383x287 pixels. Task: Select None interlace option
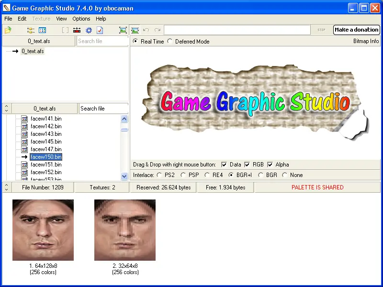[284, 175]
